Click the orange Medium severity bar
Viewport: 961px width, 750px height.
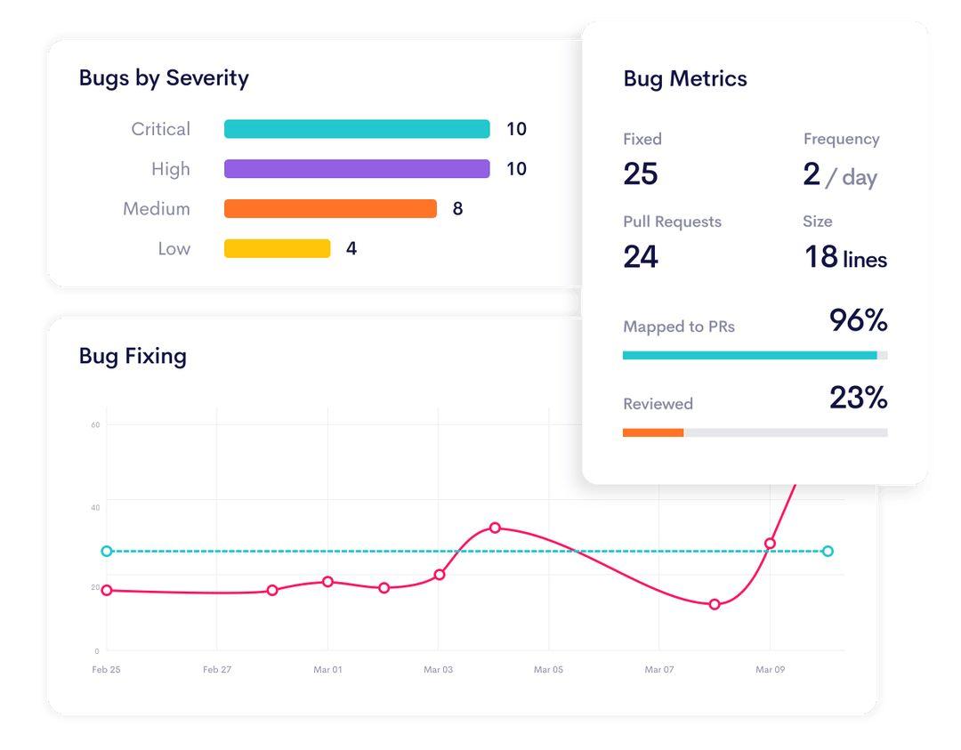coord(330,209)
